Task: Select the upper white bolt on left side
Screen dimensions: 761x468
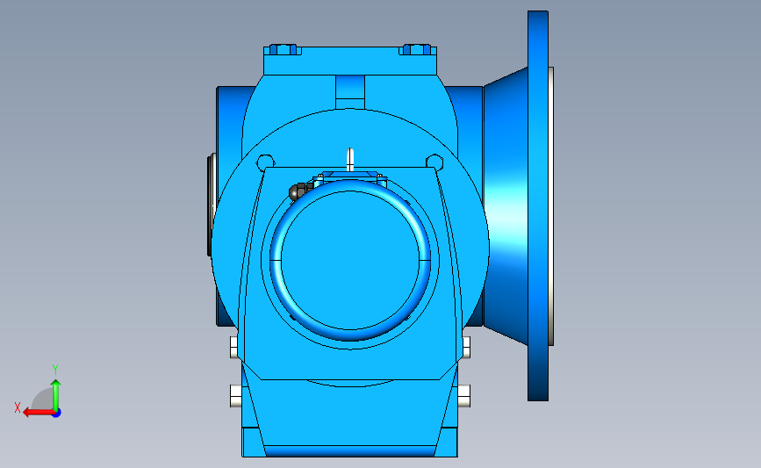Action: pyautogui.click(x=234, y=348)
